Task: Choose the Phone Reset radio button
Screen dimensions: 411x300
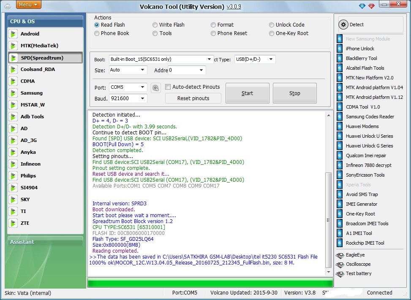Action: tap(213, 33)
